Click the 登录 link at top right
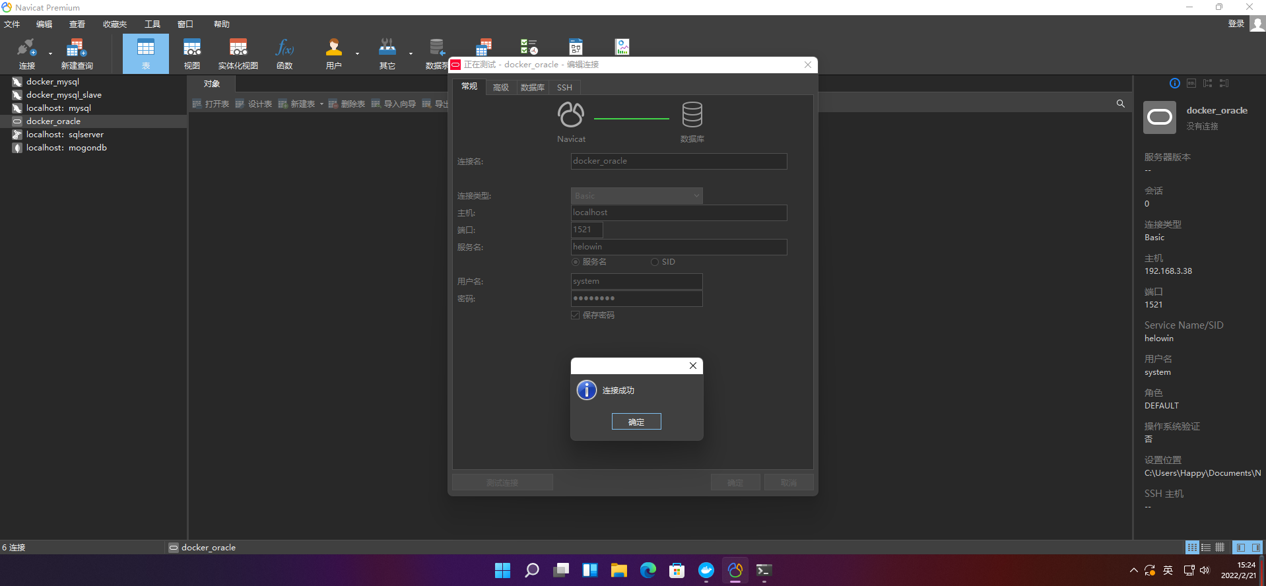 pyautogui.click(x=1236, y=24)
